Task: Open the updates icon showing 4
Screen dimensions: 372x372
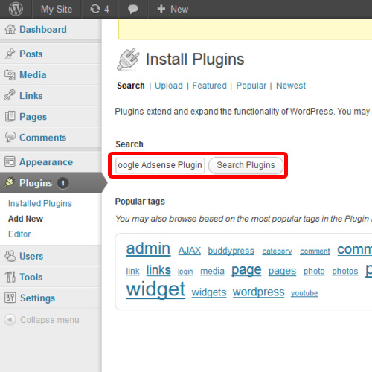Action: click(100, 9)
